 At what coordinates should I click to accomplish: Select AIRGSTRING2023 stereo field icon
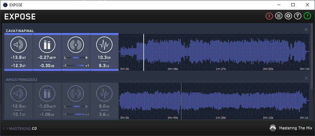pos(75,94)
